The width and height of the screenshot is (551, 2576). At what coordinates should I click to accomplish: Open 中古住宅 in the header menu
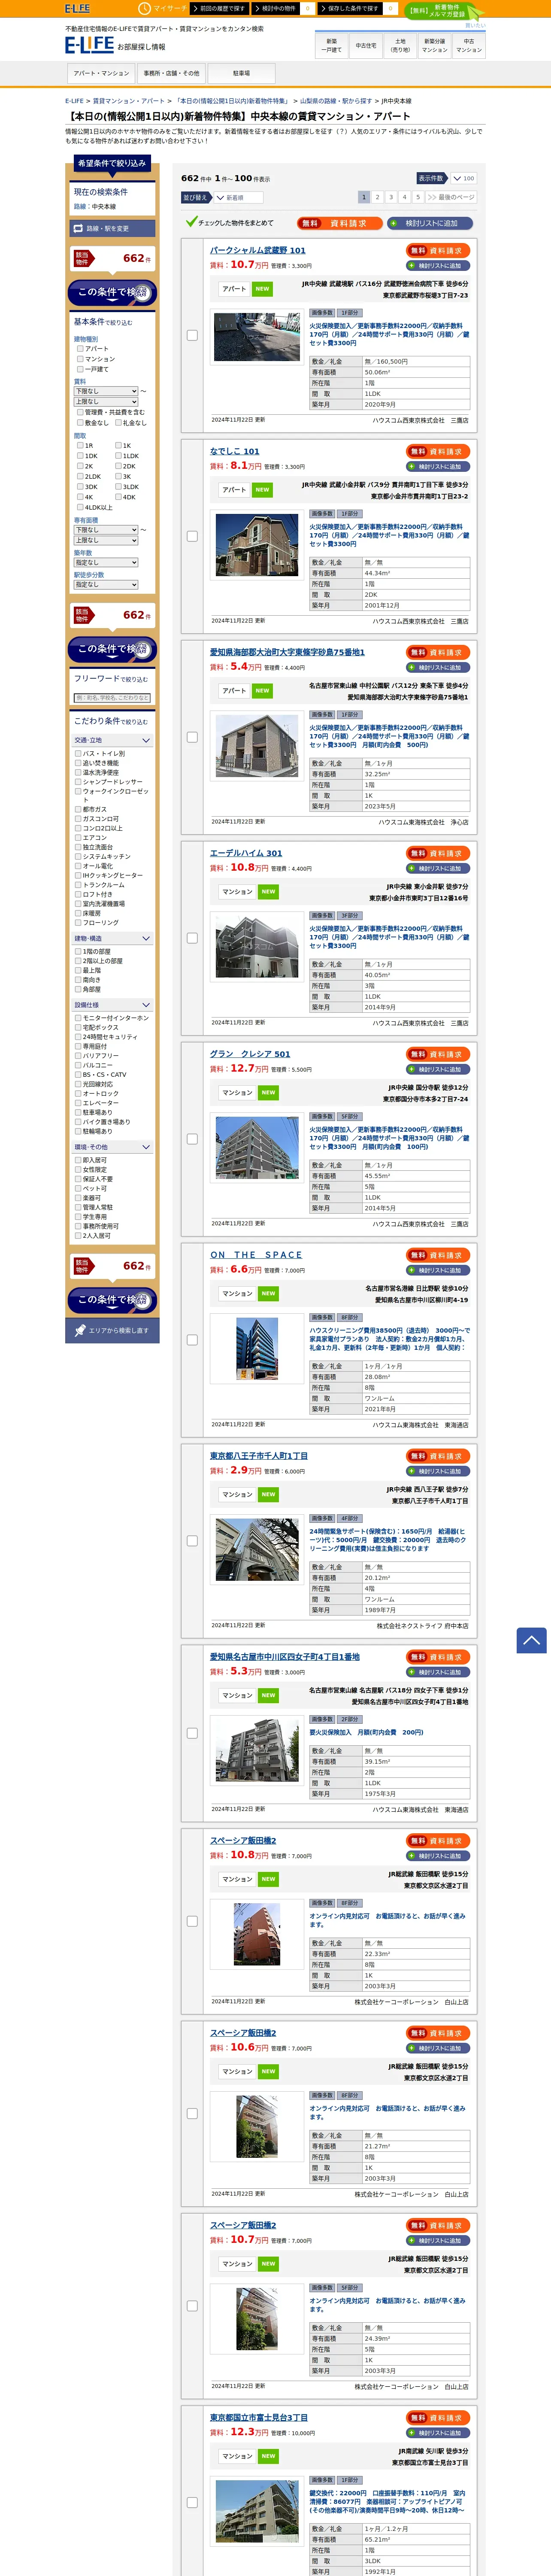(366, 45)
